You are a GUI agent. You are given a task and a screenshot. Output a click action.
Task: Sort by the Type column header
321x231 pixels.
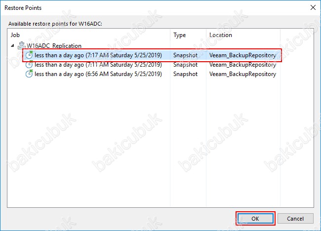tap(188, 35)
